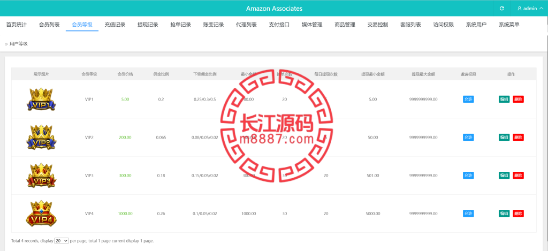Open the 商品管理 tab

click(345, 25)
